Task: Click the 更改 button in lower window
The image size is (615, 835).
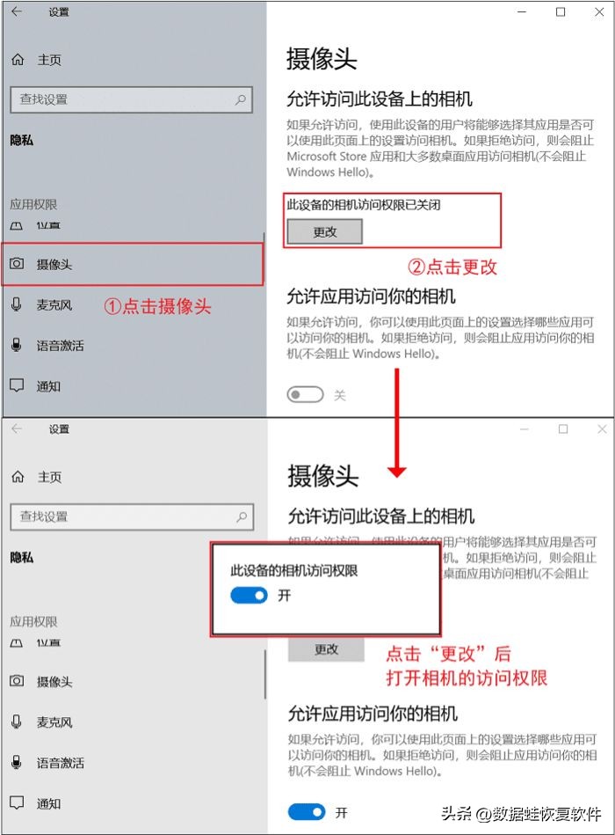Action: 326,649
